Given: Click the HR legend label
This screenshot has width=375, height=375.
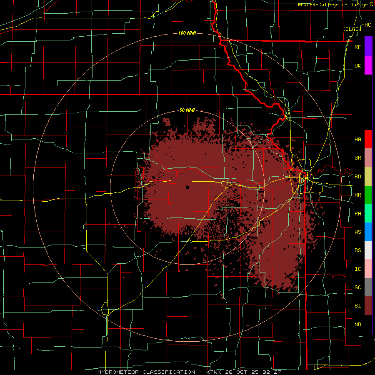Looking at the screenshot, I should pos(357,195).
